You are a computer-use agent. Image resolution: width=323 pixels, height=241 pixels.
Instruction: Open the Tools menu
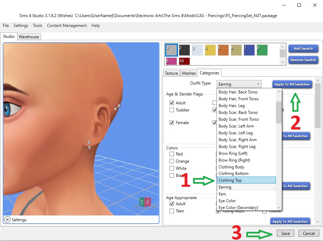[x=38, y=26]
